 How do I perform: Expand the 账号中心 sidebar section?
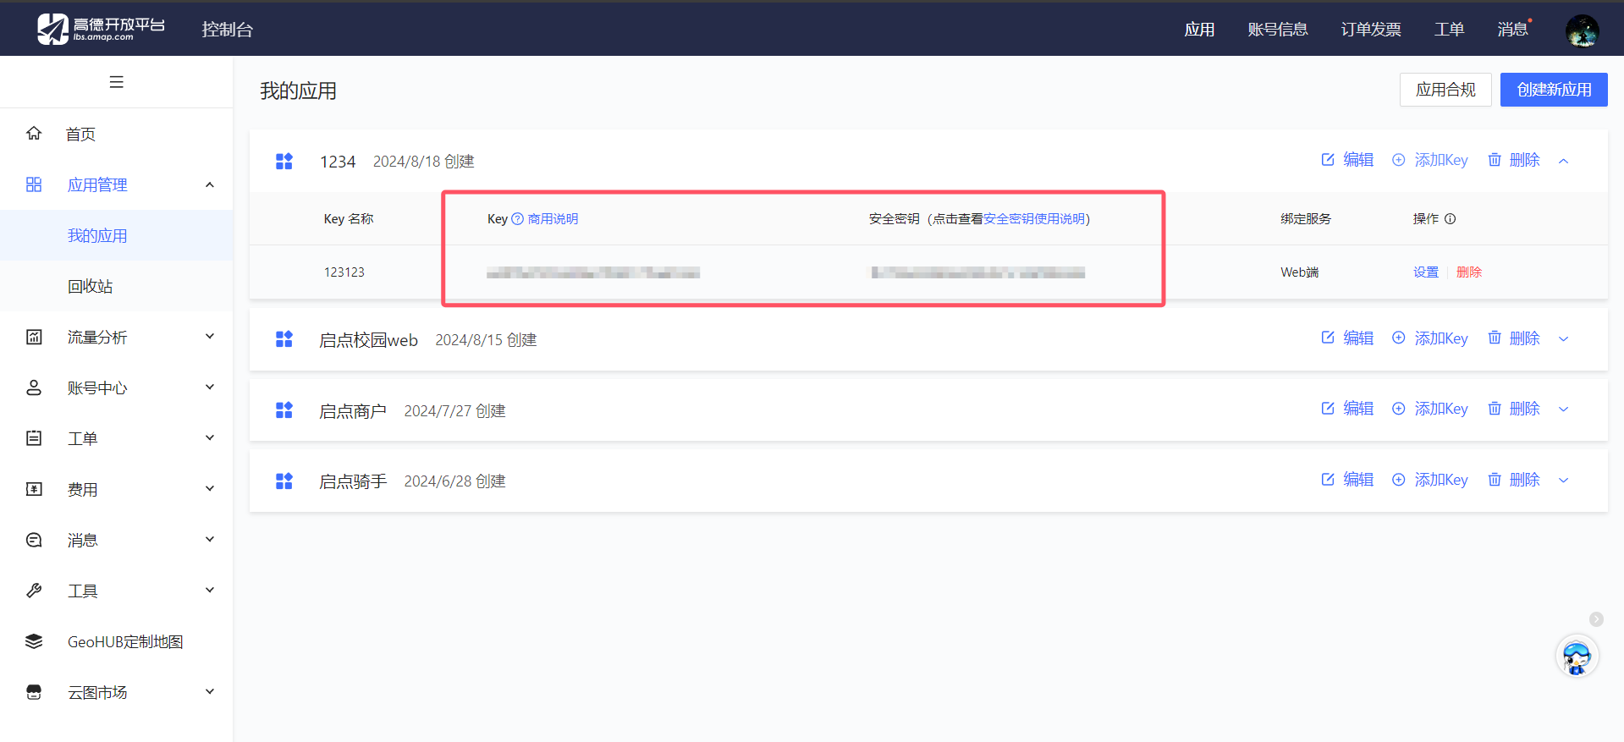pos(210,387)
